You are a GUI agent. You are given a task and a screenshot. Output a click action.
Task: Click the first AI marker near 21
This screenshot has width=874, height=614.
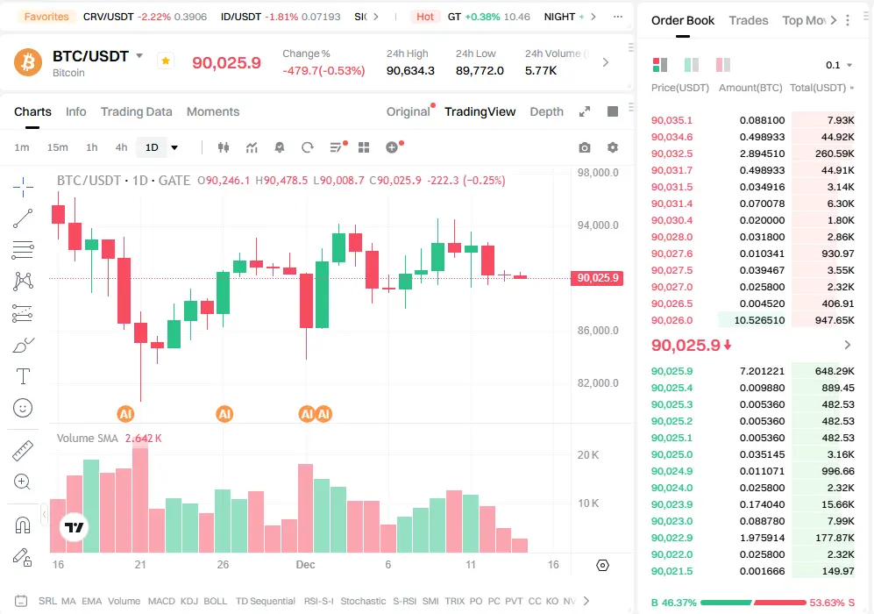click(125, 414)
